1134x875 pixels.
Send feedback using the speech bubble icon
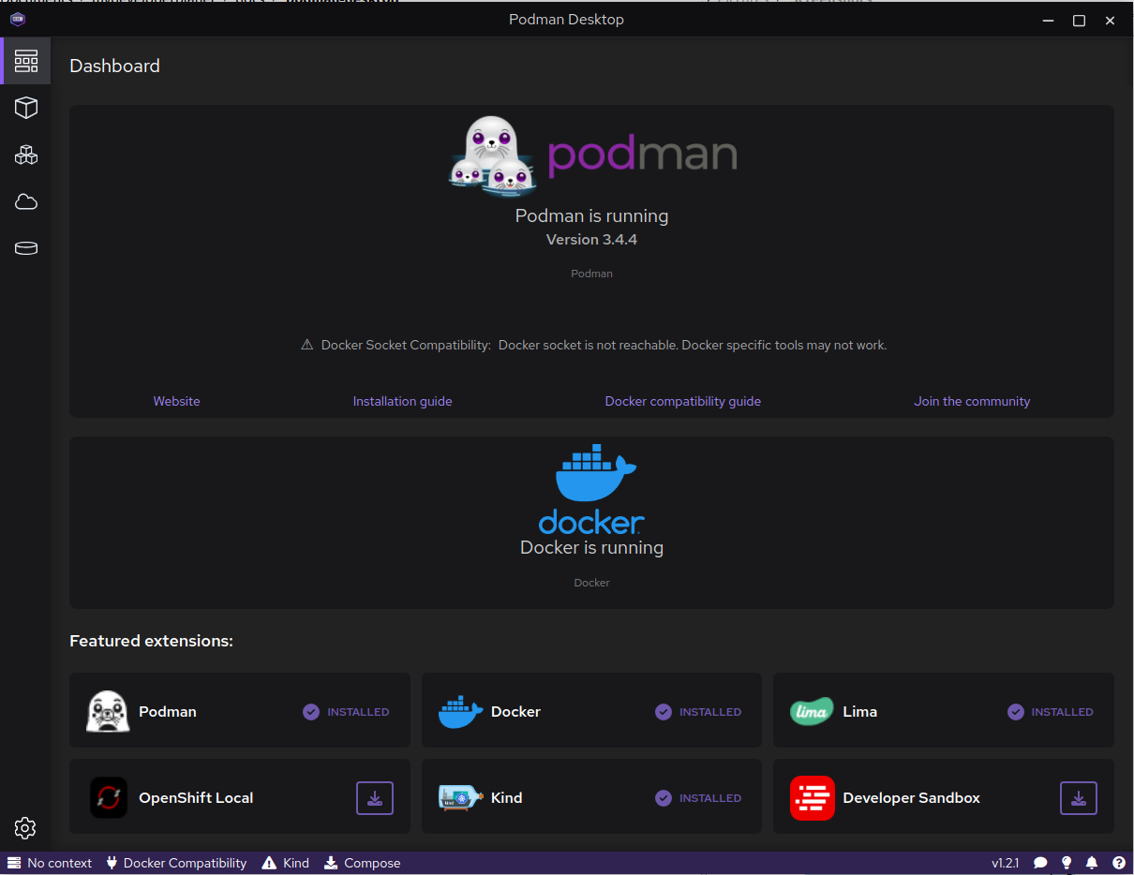coord(1040,862)
